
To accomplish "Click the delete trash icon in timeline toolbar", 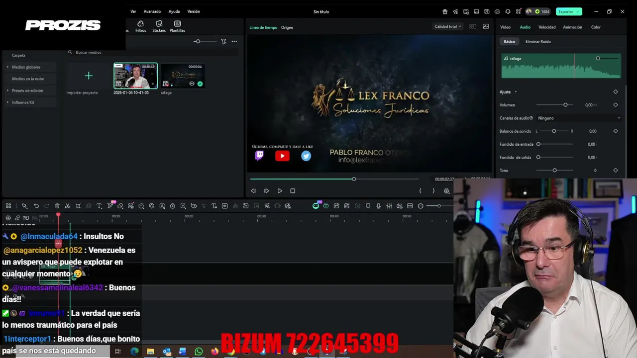I will pyautogui.click(x=57, y=206).
